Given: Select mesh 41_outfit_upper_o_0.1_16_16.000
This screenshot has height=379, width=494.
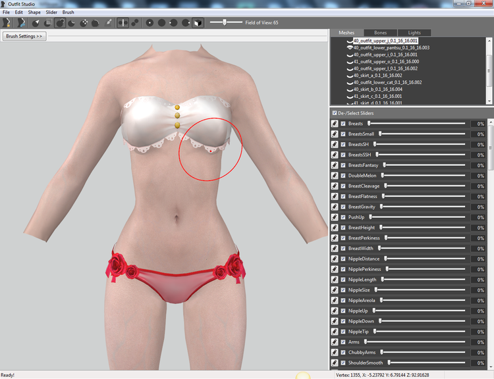Looking at the screenshot, I should click(386, 62).
